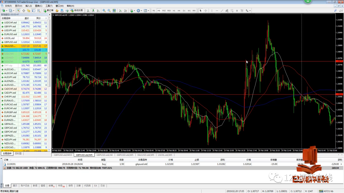Select the crosshair tool
Screen dimensions: 344x193
206,10
